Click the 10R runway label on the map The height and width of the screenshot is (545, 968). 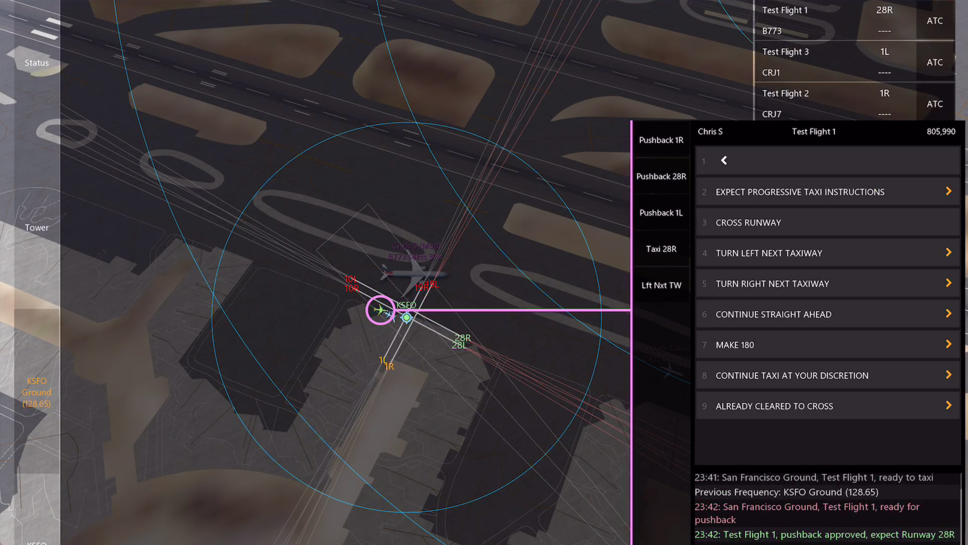point(352,288)
